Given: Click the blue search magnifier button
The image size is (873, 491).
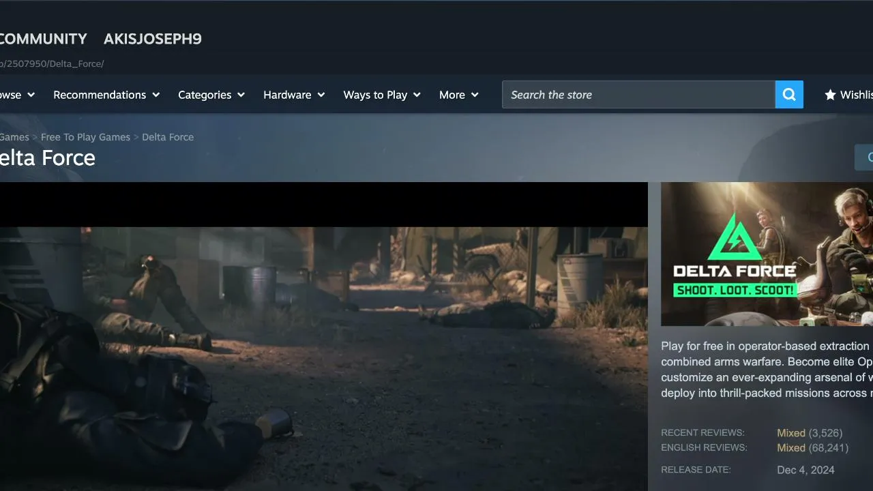Looking at the screenshot, I should point(789,95).
